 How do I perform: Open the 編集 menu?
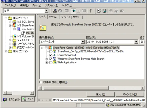[24, 5]
